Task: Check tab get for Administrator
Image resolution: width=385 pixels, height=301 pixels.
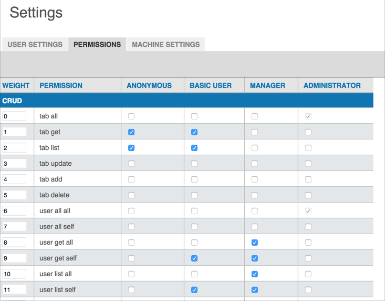Action: [x=308, y=132]
